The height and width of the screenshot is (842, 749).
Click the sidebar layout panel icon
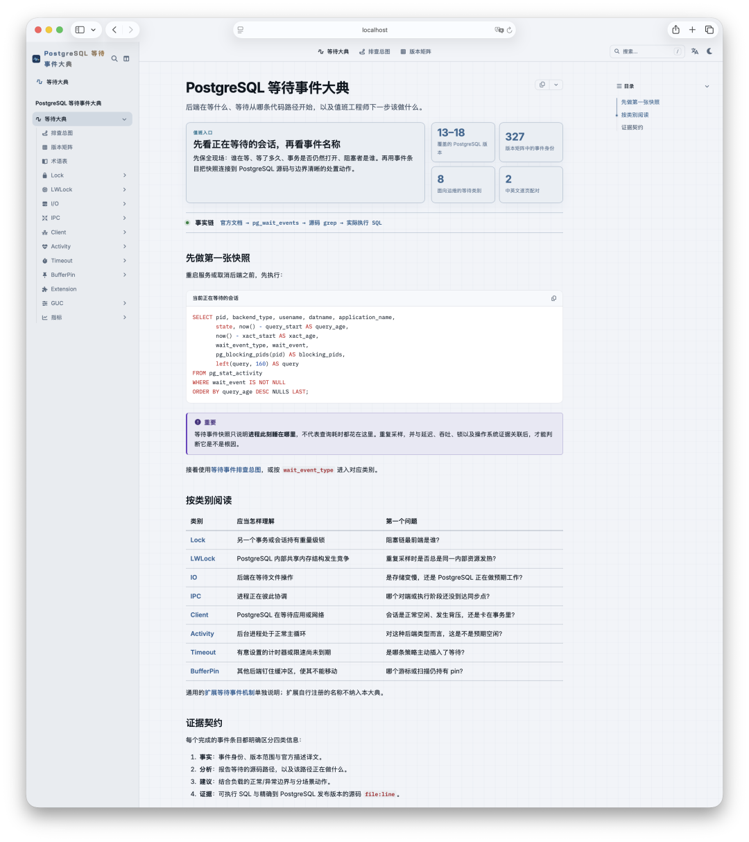(x=126, y=59)
